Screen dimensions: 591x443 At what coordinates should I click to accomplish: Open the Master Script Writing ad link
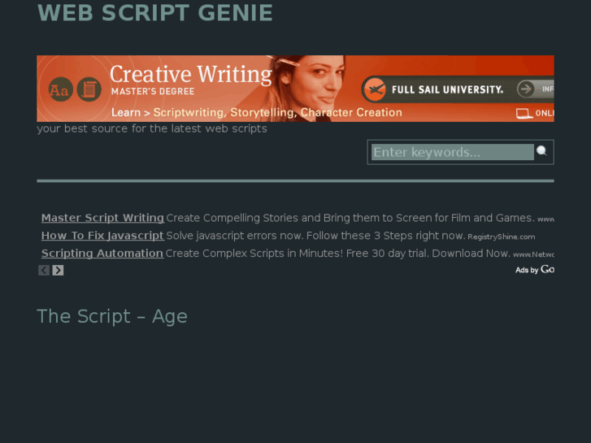point(102,218)
